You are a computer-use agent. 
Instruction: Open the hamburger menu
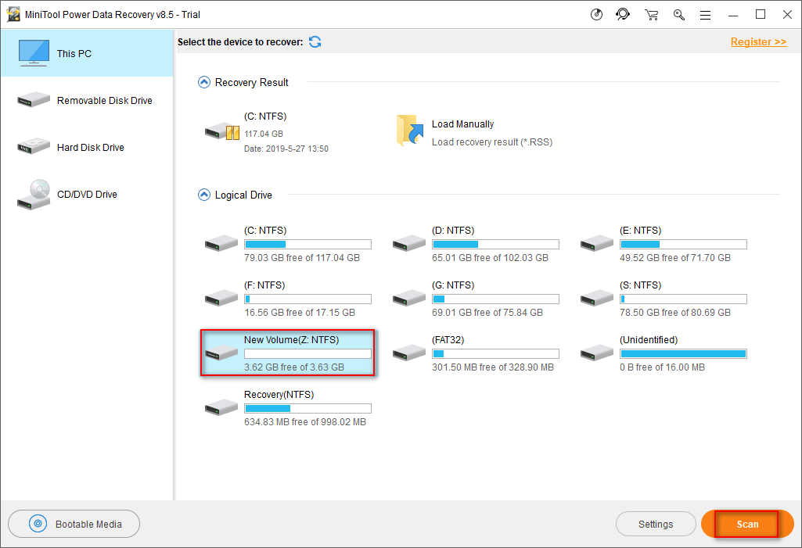pos(705,14)
